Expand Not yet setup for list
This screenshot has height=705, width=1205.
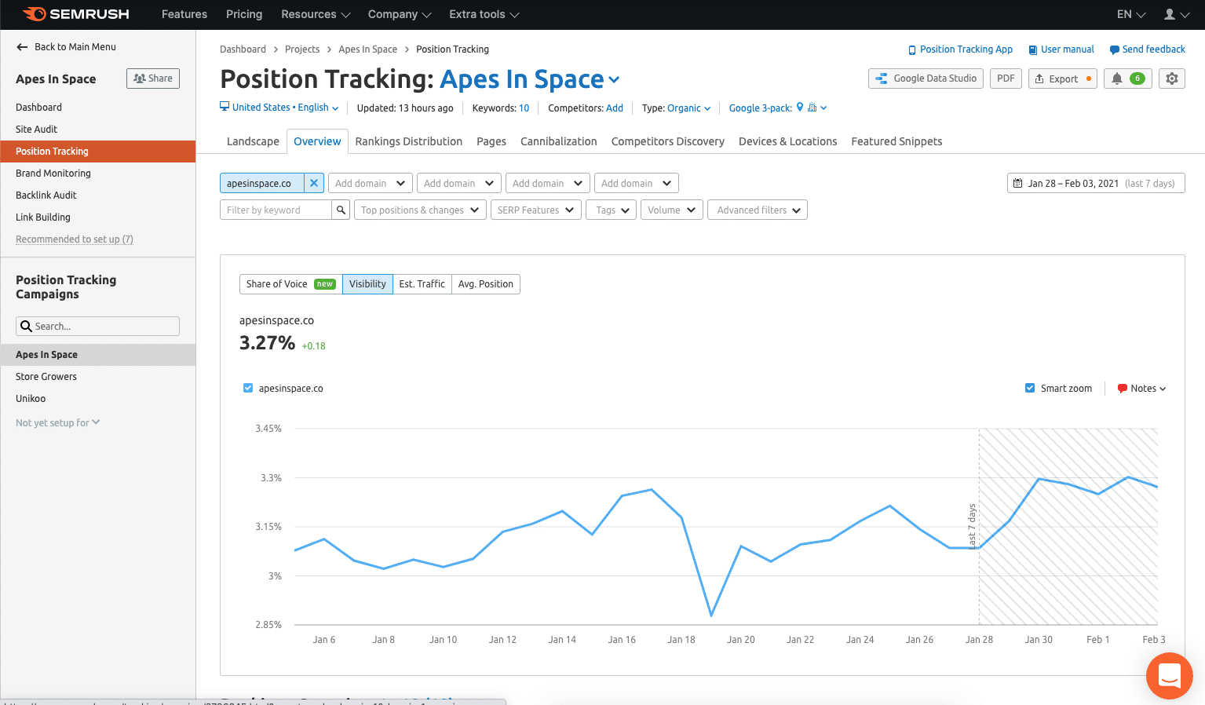pyautogui.click(x=58, y=422)
